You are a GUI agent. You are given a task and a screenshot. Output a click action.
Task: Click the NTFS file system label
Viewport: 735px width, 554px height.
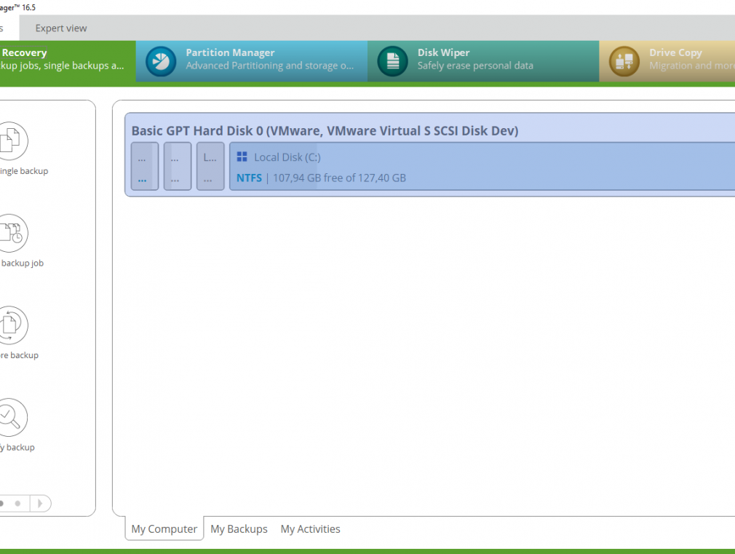click(249, 178)
